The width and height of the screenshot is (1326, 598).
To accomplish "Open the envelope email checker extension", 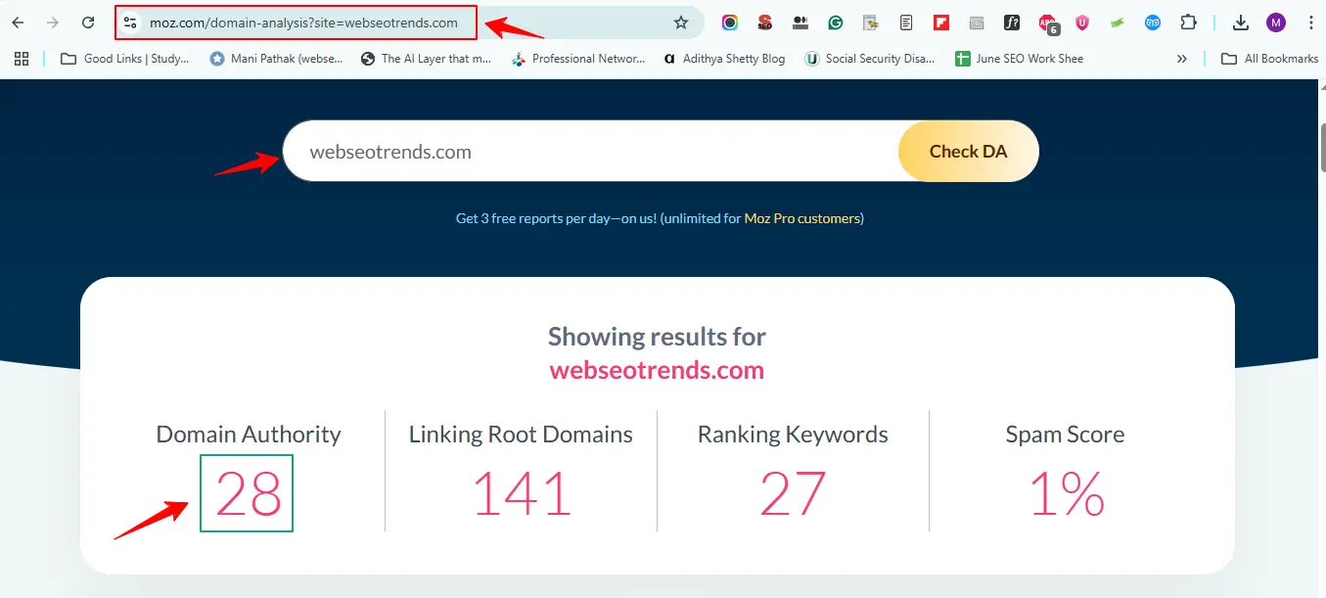I will (976, 22).
